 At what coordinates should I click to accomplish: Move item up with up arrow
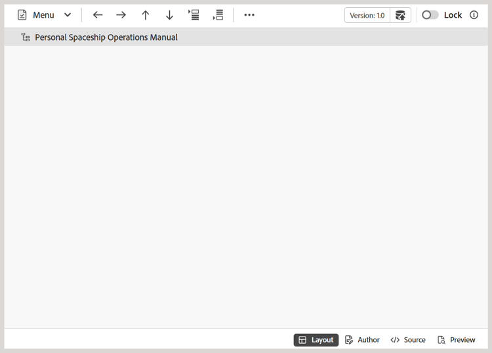tap(145, 15)
